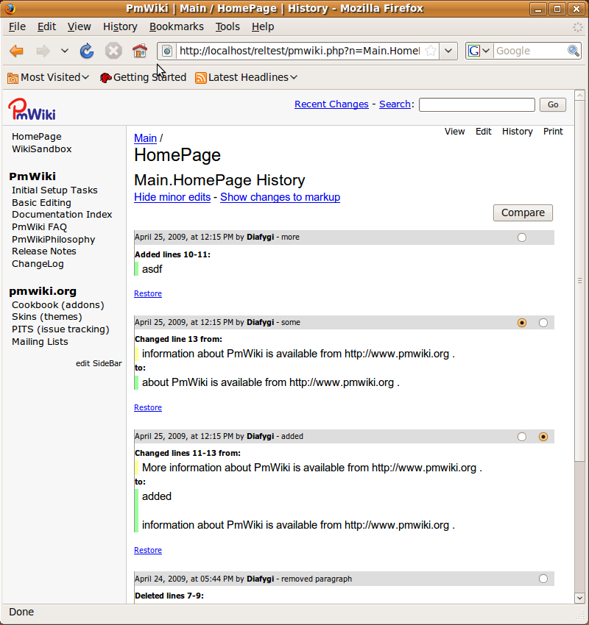589x625 pixels.
Task: Click the magnifier search icon
Action: 574,51
